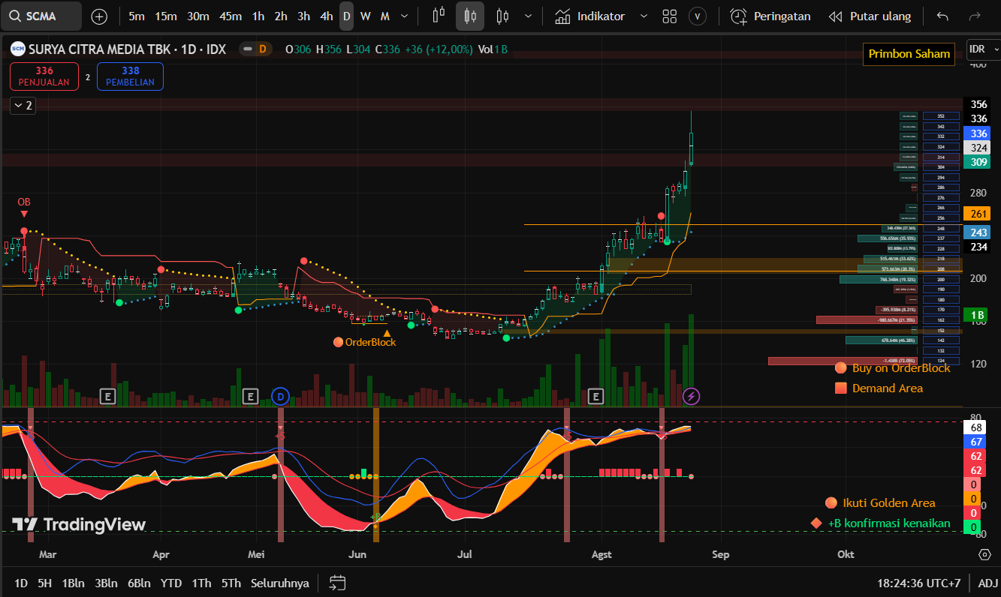
Task: Select the 3Bln date range
Action: 106,583
